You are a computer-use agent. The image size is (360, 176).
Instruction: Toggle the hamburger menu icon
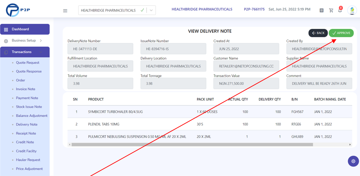(65, 11)
